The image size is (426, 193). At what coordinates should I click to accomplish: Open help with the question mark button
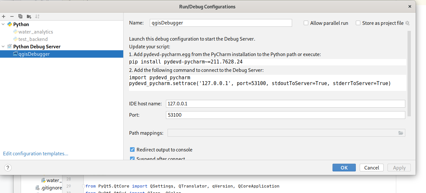point(8,168)
